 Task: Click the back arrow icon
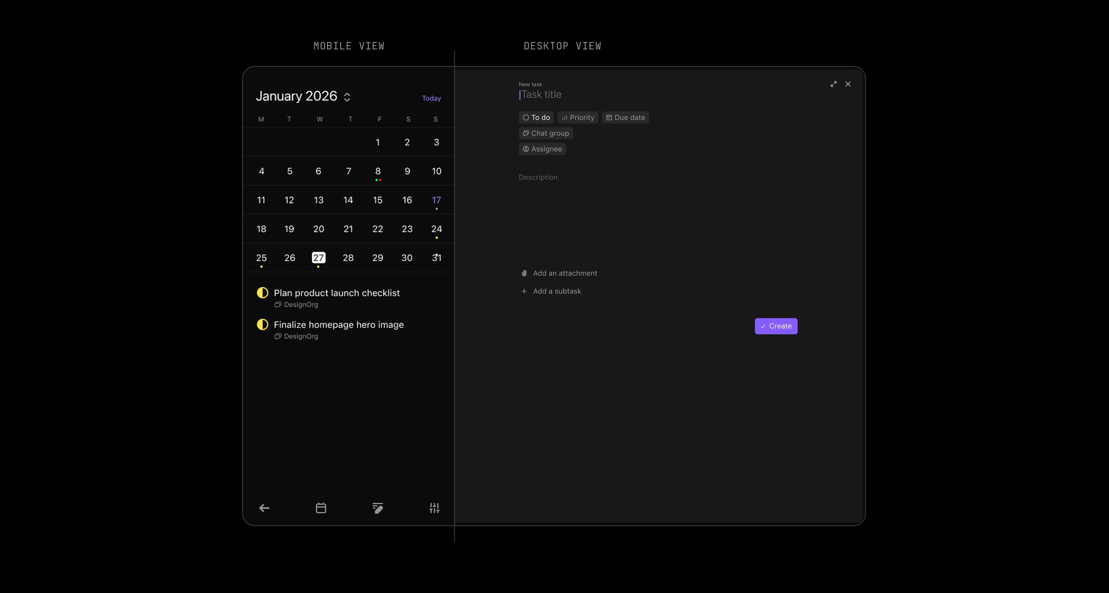point(264,508)
